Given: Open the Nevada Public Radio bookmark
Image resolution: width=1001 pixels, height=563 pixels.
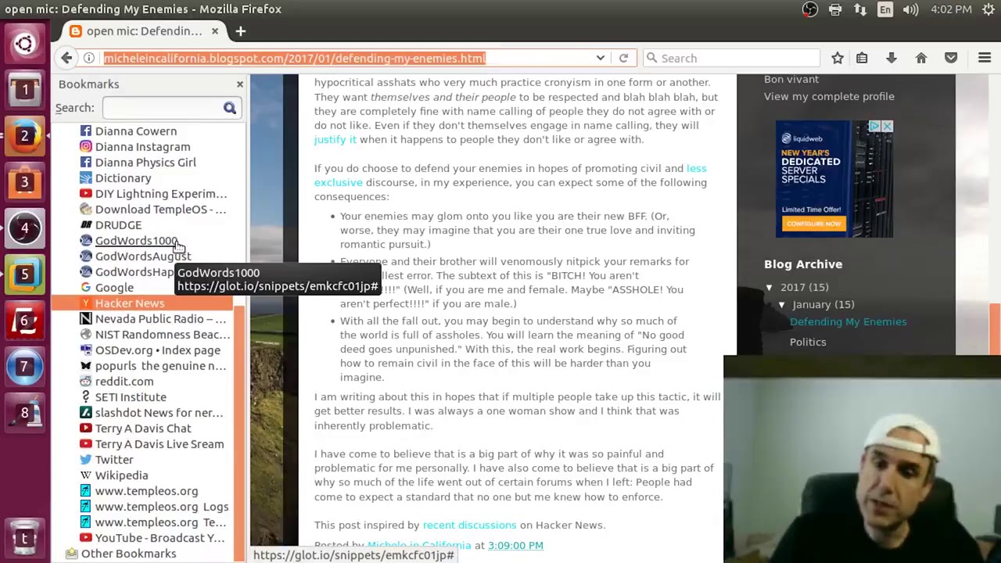Looking at the screenshot, I should (x=160, y=318).
